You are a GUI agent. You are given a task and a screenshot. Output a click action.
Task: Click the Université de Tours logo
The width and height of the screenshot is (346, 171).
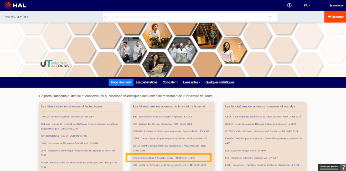coord(55,64)
